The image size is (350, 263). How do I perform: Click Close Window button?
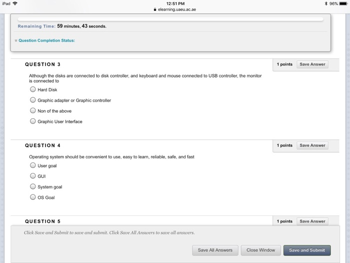(260, 250)
